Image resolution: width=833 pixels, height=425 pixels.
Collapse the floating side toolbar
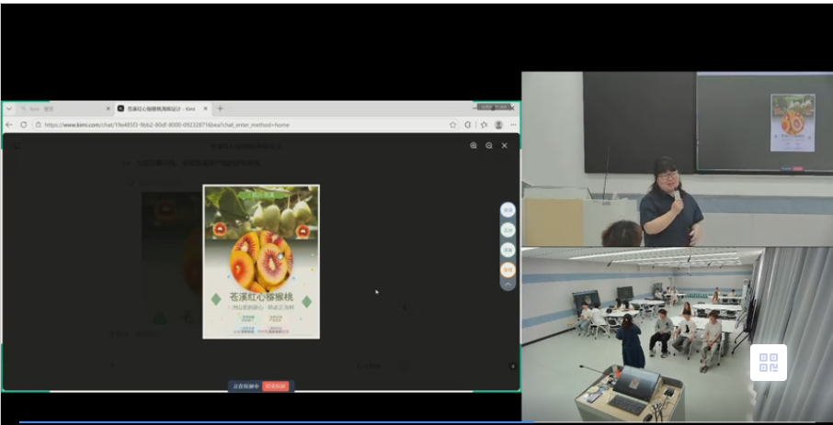pos(508,285)
